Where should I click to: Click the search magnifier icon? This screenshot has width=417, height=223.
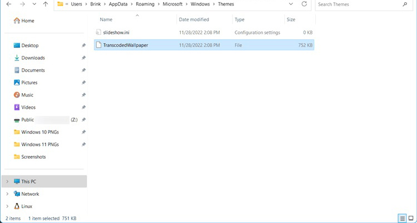tap(404, 4)
